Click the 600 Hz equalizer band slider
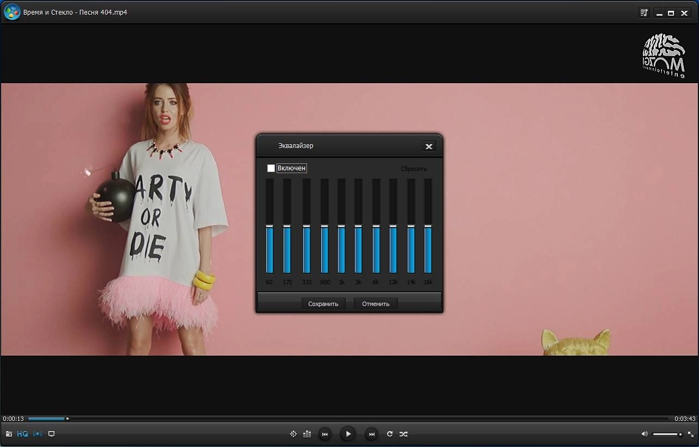Viewport: 699px width, 447px height. coord(324,226)
